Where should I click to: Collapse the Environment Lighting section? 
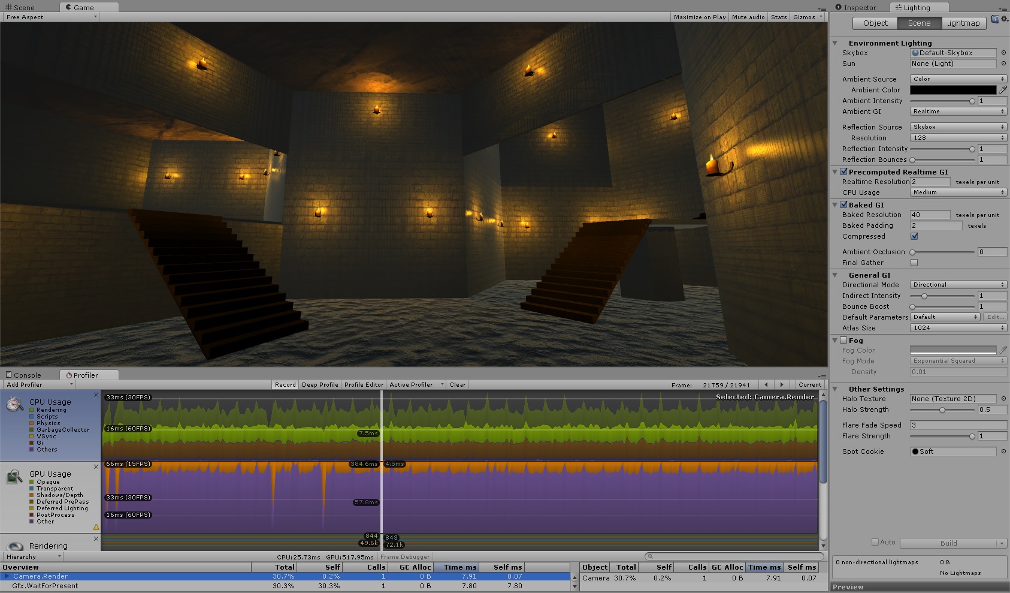(835, 43)
